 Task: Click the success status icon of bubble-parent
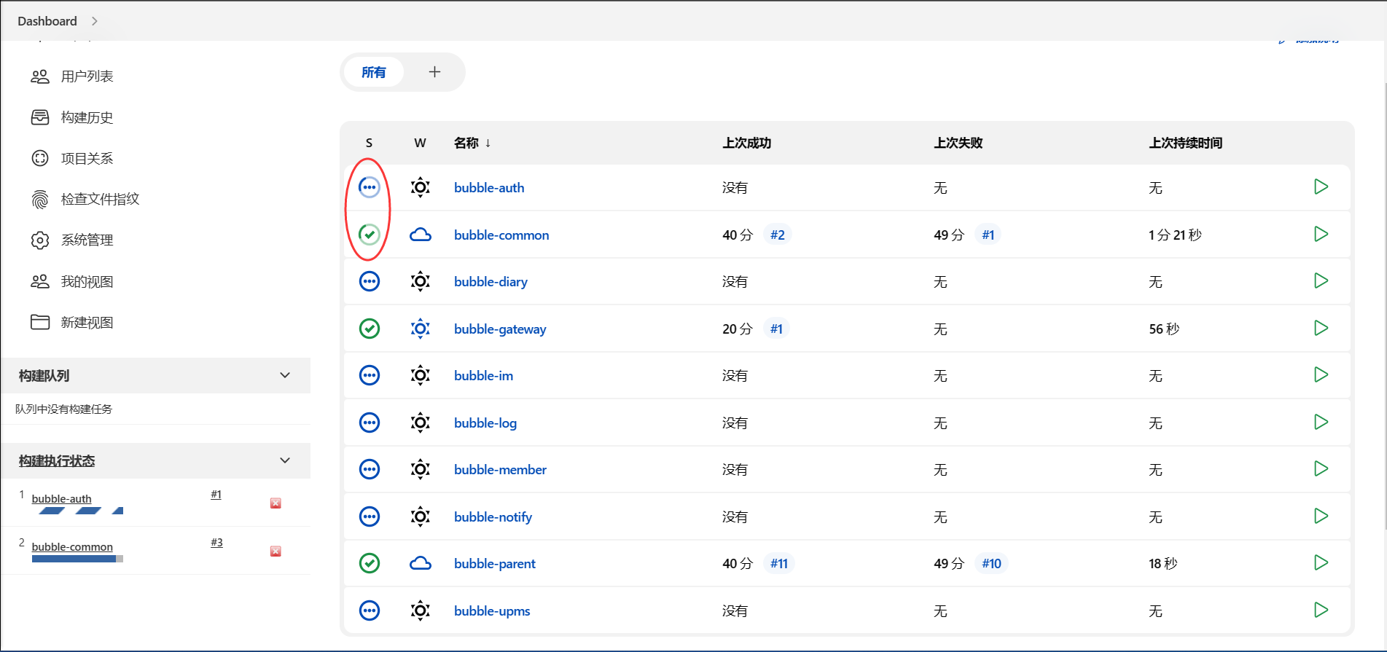click(x=370, y=563)
